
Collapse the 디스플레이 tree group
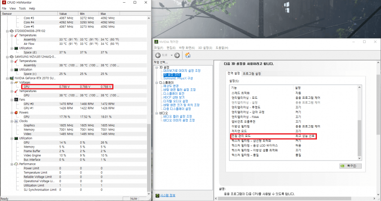[x=157, y=83]
